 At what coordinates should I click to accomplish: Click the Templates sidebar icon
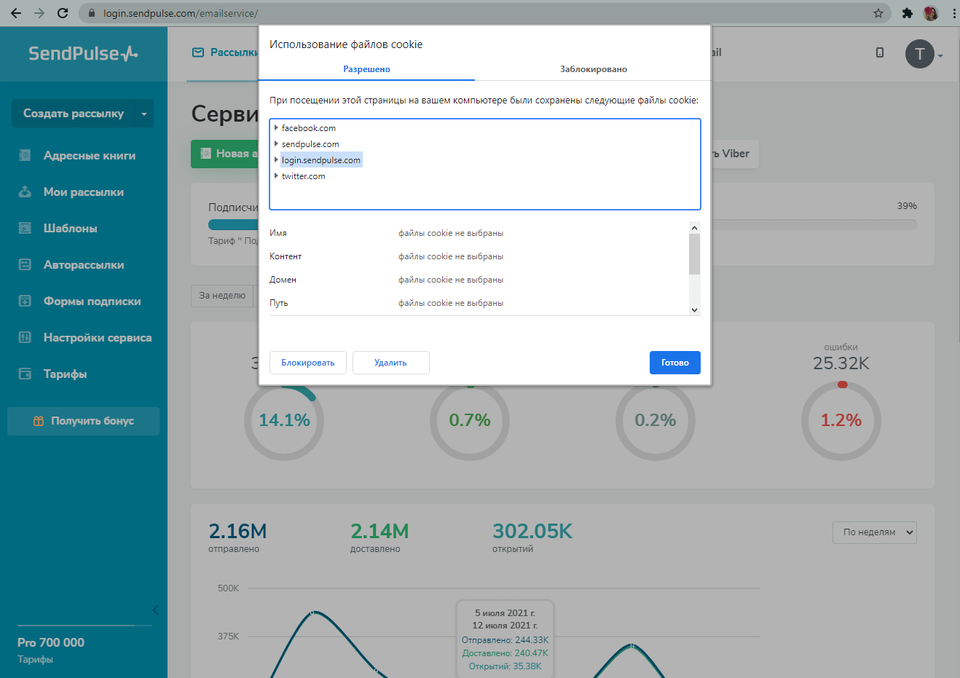(25, 228)
